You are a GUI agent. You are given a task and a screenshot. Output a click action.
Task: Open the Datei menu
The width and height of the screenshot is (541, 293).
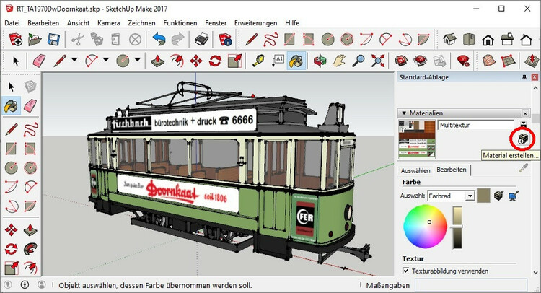pos(12,23)
